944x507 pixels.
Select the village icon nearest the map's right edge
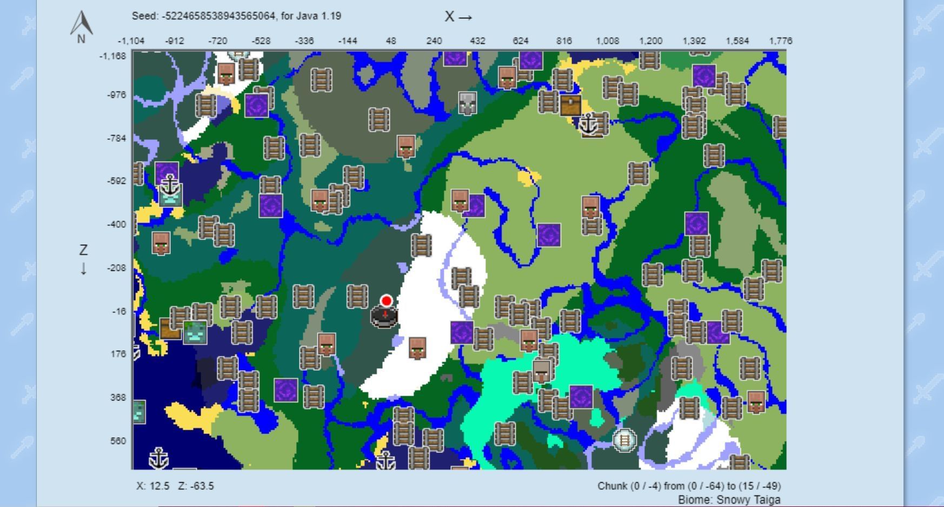click(x=756, y=402)
